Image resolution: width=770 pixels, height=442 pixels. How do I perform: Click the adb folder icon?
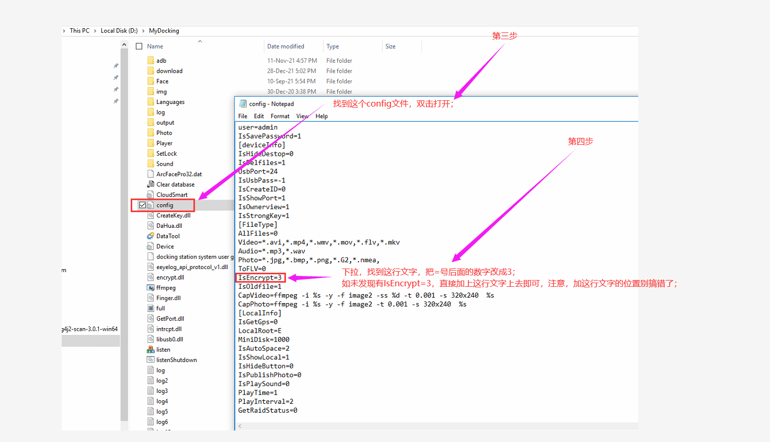click(151, 61)
